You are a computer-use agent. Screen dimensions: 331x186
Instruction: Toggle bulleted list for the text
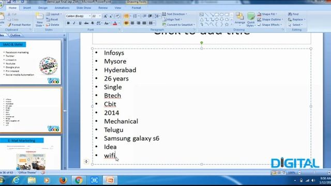pyautogui.click(x=126, y=16)
